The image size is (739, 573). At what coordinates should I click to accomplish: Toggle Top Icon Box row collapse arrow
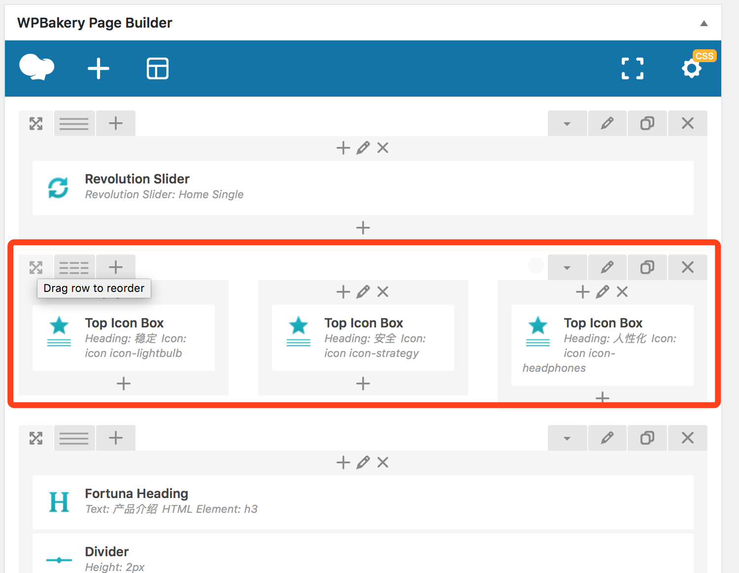point(567,267)
